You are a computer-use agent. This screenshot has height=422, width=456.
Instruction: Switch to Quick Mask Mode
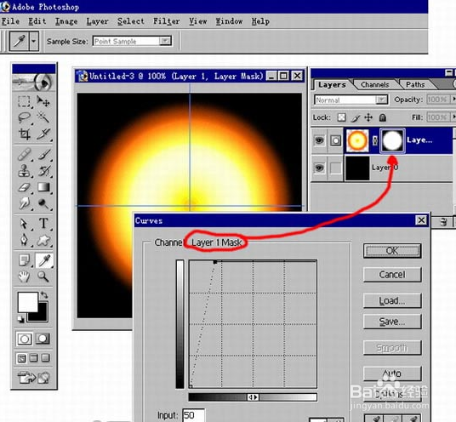pos(43,339)
